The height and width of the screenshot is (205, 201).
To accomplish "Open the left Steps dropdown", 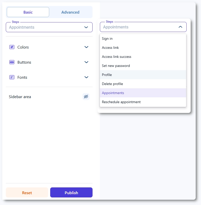I will click(49, 27).
